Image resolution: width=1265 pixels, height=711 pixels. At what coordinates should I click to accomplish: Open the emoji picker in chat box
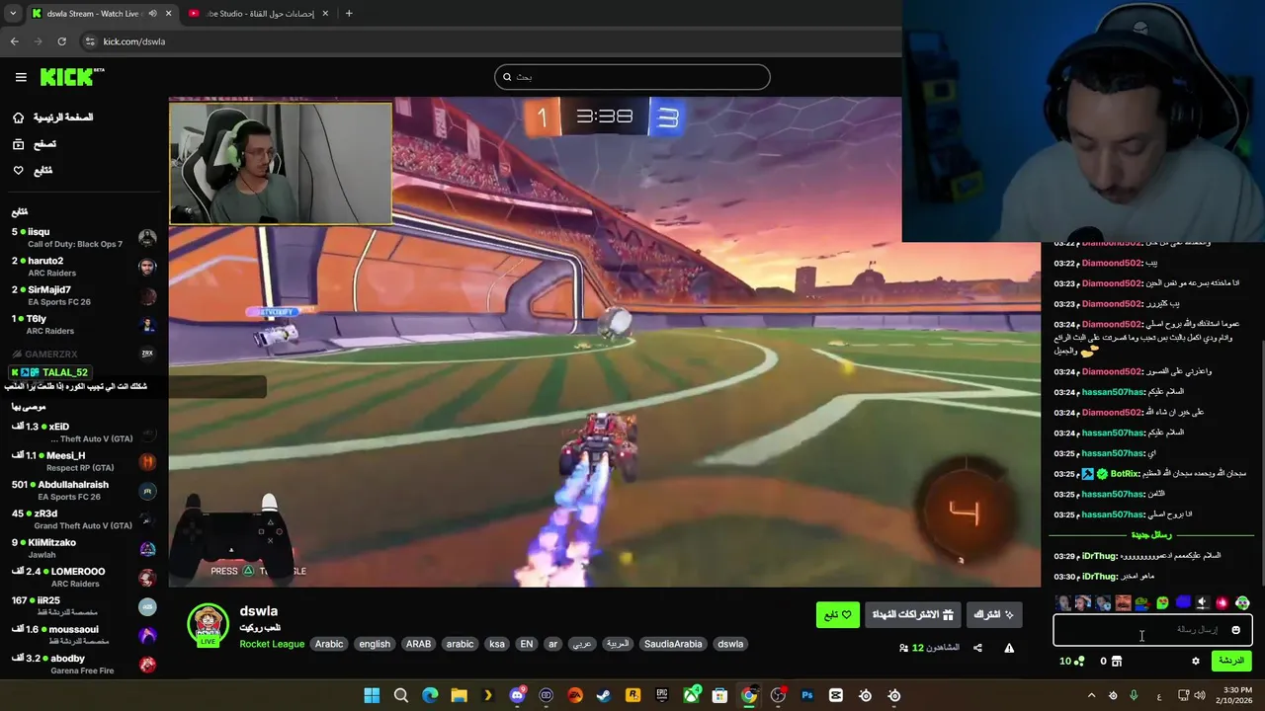(1235, 630)
